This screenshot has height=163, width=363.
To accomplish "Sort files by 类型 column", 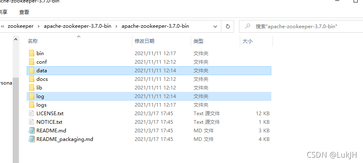I will tap(198, 41).
